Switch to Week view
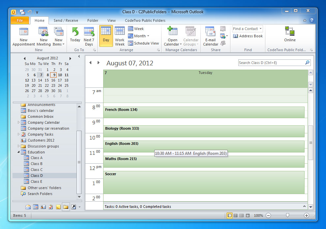The image size is (326, 229). tap(136, 28)
